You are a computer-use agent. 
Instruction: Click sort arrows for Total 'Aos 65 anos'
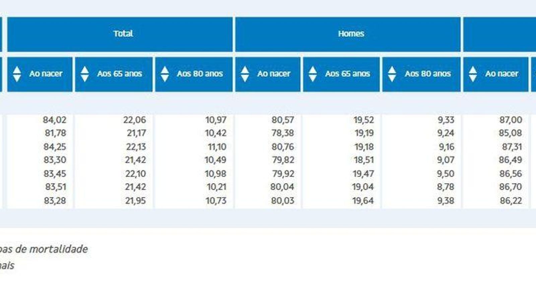[x=85, y=74]
